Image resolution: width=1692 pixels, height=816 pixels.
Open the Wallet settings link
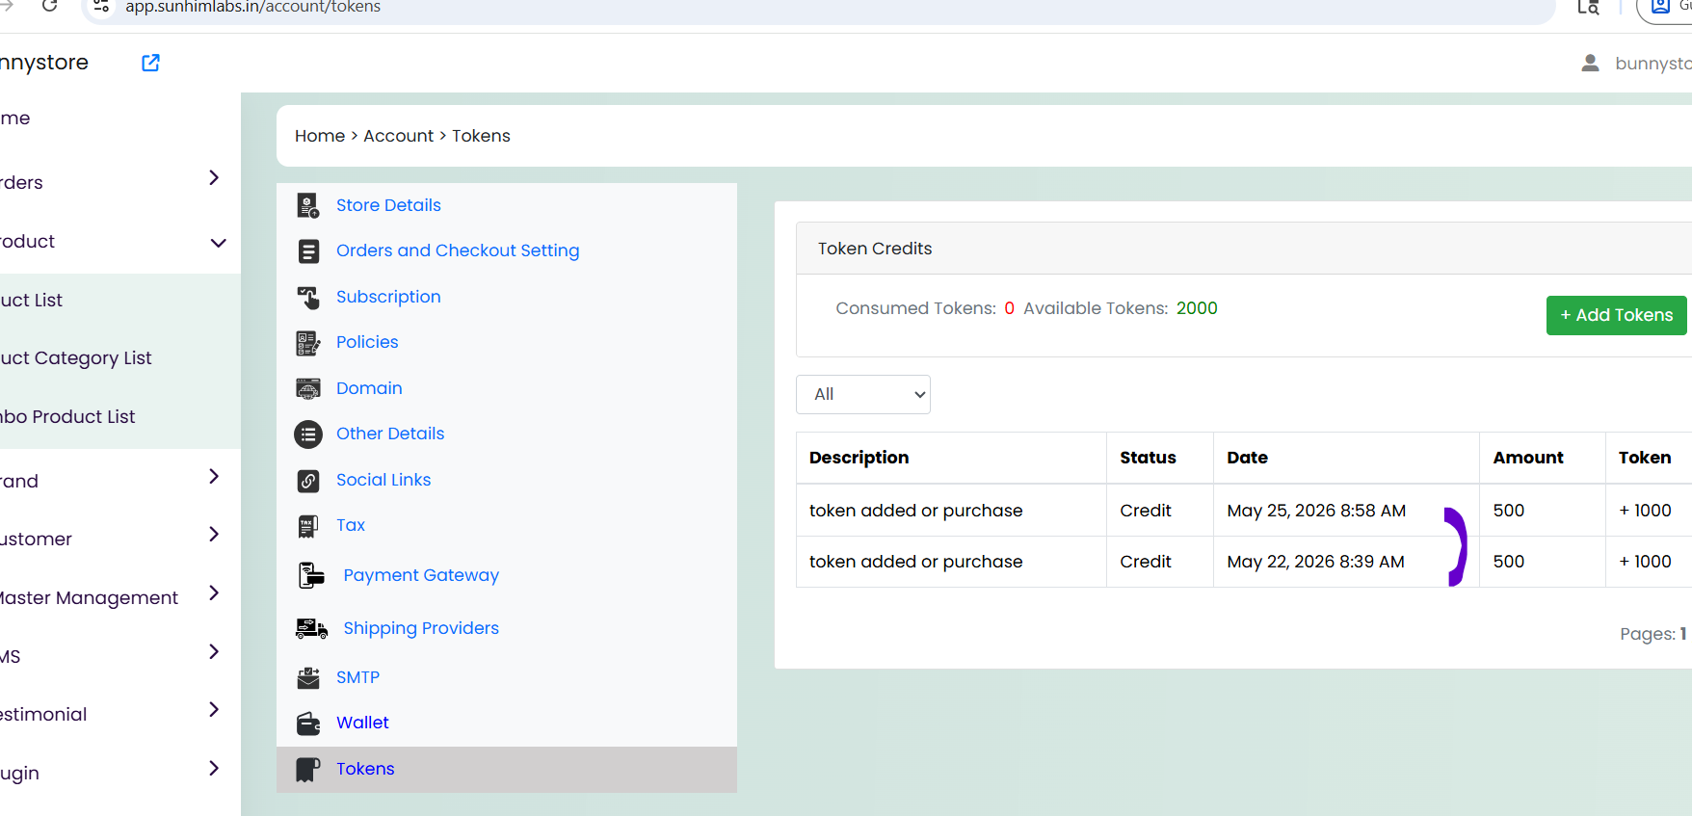pyautogui.click(x=362, y=723)
